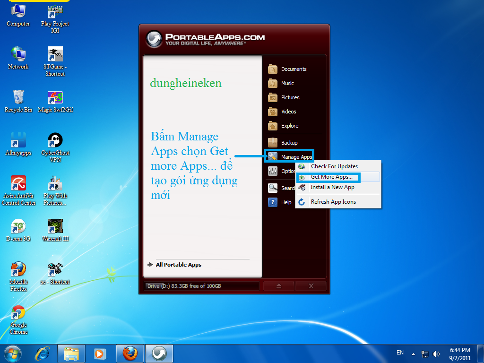Click the Search magnifier icon

[273, 188]
